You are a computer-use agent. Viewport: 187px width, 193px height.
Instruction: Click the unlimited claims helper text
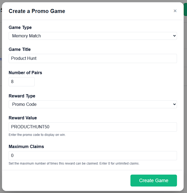coord(74,163)
